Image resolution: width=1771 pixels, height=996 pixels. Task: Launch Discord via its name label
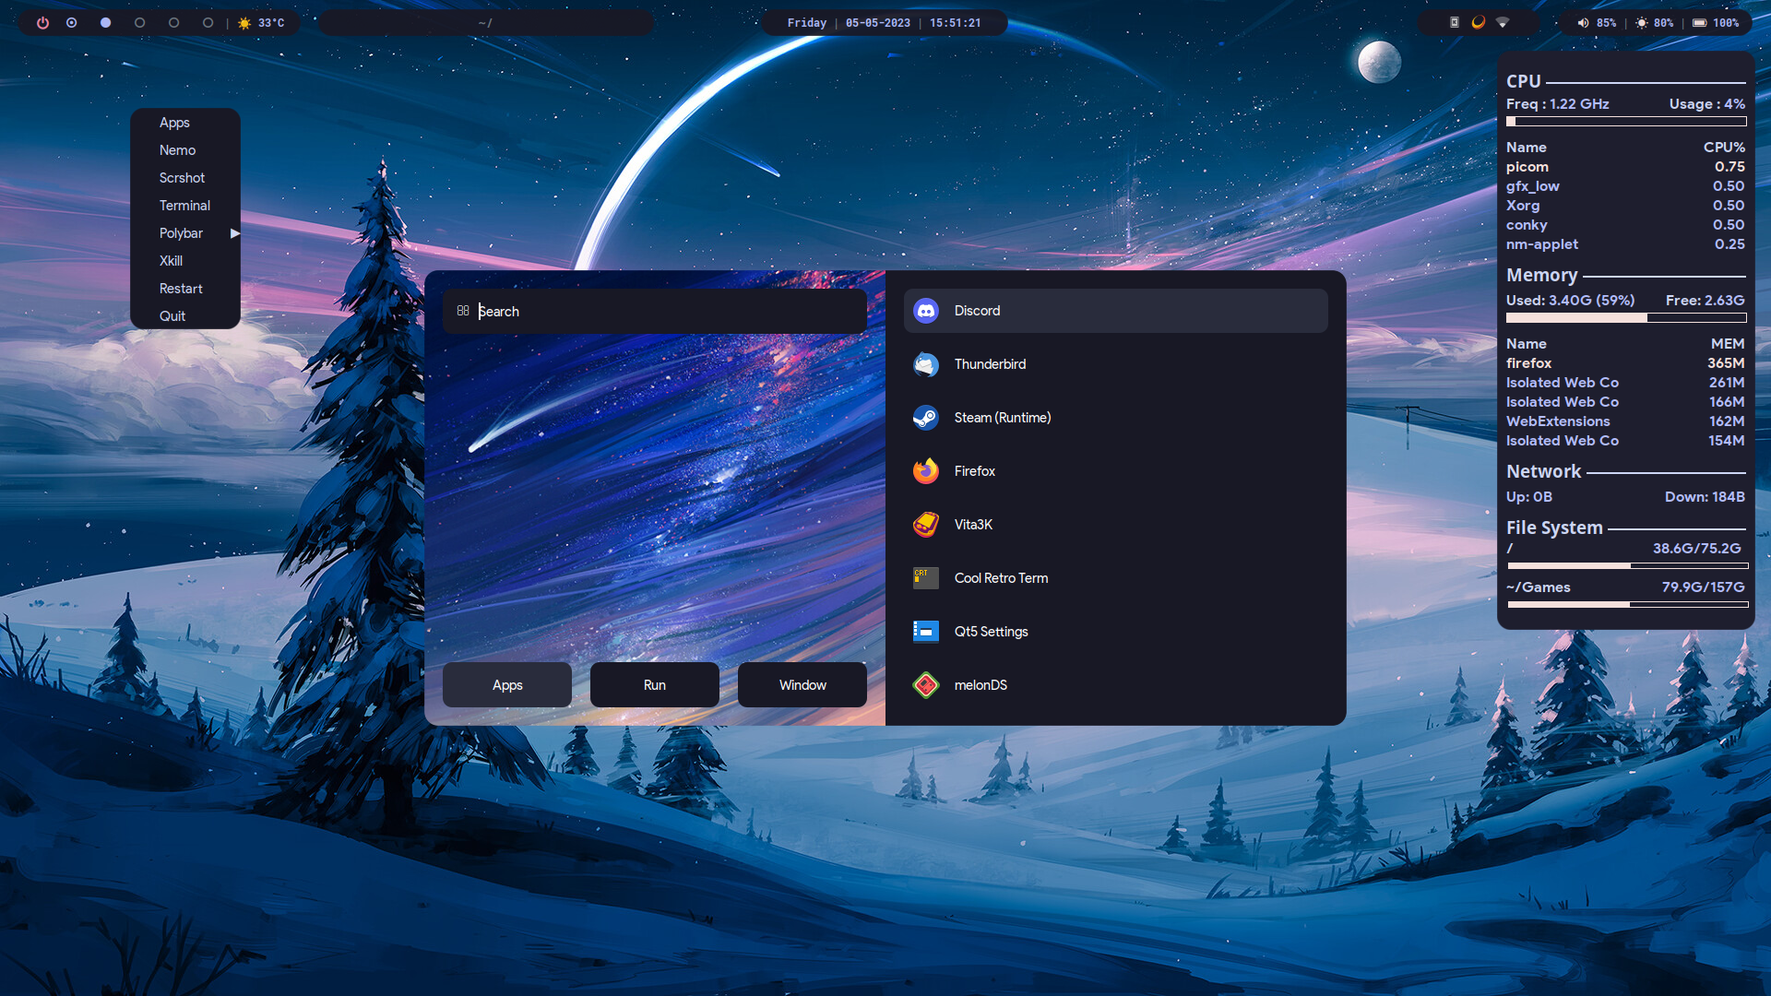click(977, 311)
